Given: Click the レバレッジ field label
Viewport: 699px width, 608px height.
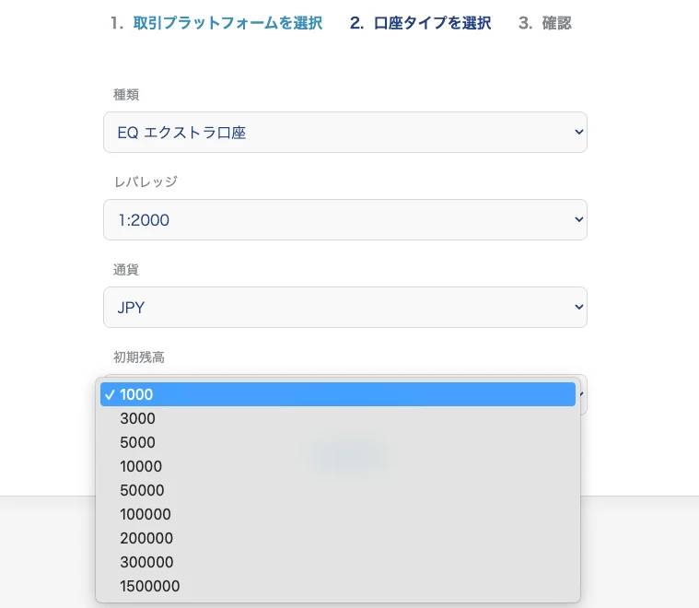Looking at the screenshot, I should pos(146,182).
